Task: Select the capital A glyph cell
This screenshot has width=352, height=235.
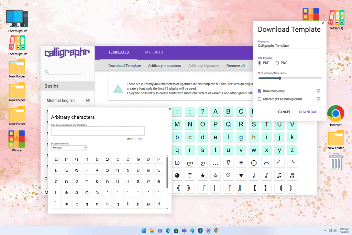Action: tap(216, 112)
